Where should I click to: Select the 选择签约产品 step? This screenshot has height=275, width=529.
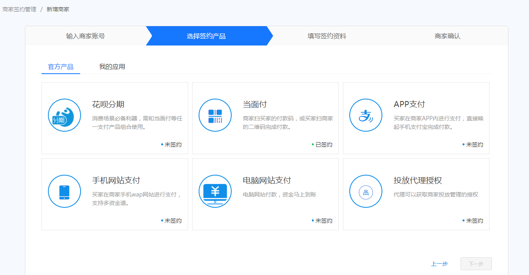coord(206,36)
